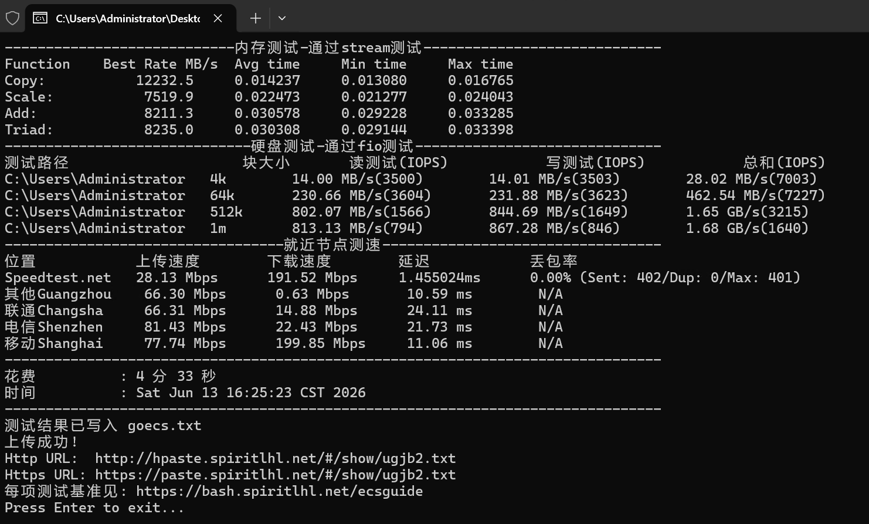This screenshot has width=869, height=524.
Task: Open the Https URL paste.spiritlhl.net link
Action: click(x=275, y=475)
